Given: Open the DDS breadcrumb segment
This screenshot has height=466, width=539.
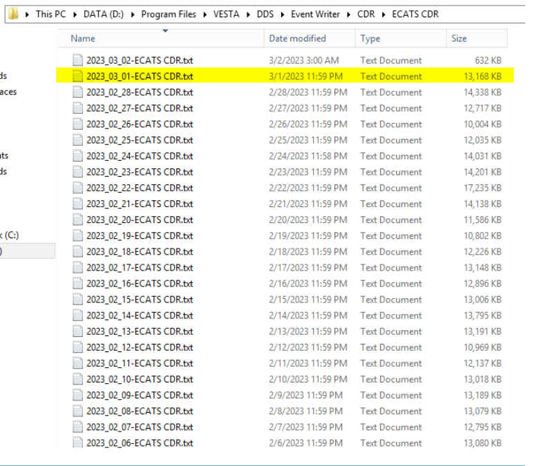Looking at the screenshot, I should tap(265, 14).
